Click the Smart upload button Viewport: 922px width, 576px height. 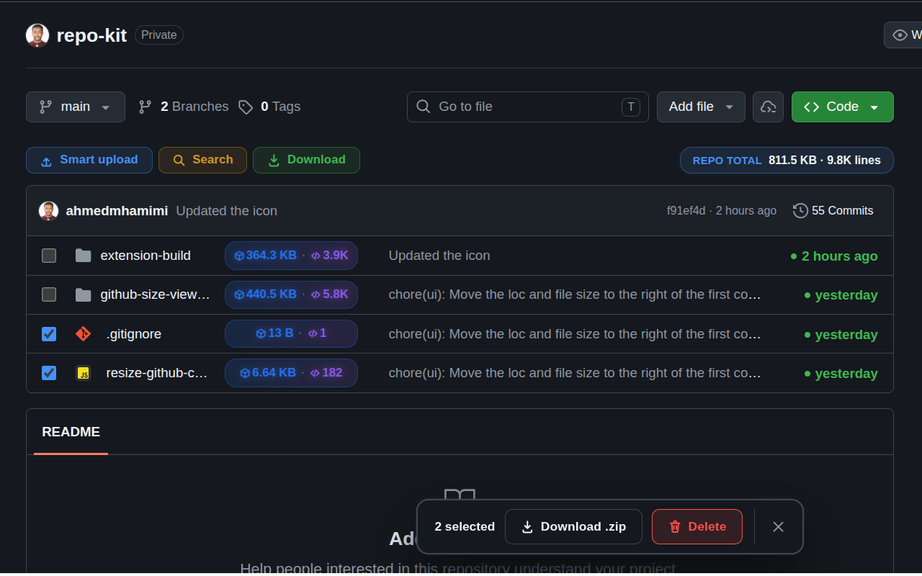pyautogui.click(x=89, y=160)
